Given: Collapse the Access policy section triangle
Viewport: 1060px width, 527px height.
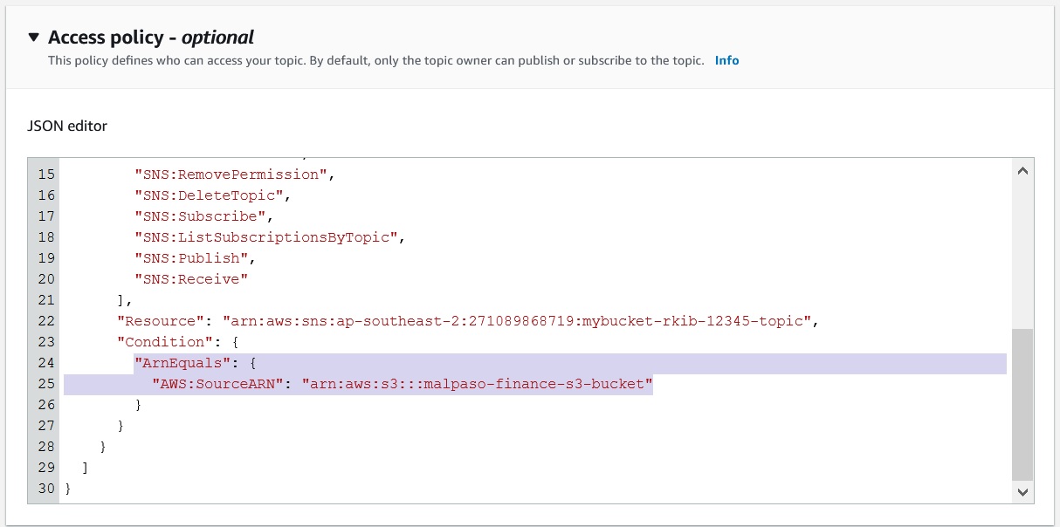Looking at the screenshot, I should tap(33, 38).
